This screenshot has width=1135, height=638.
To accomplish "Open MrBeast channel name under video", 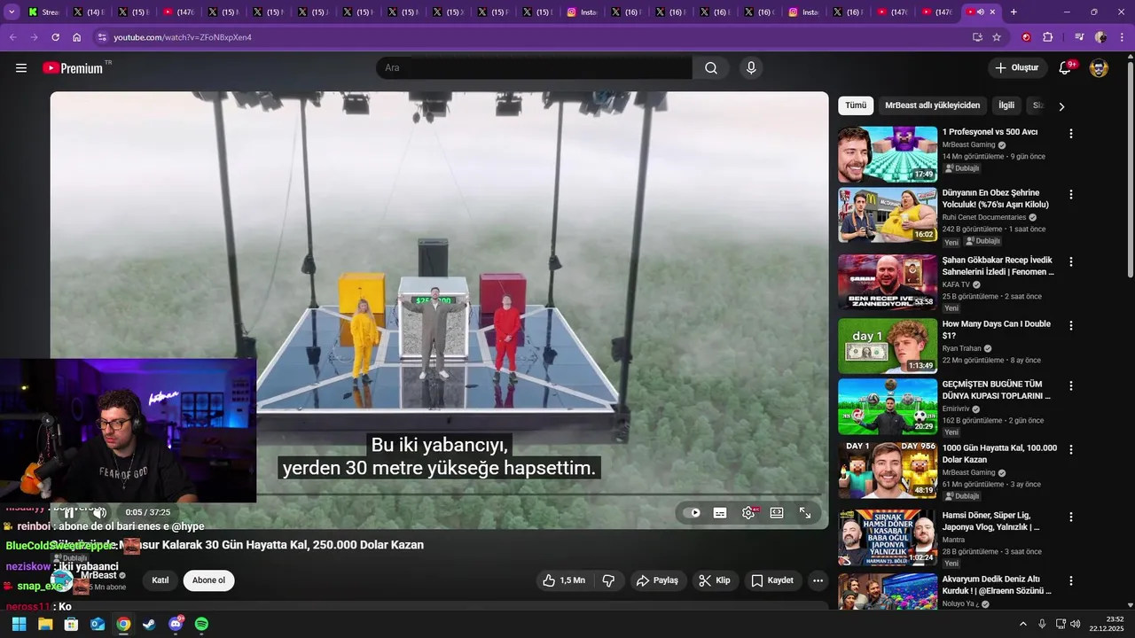I will click(x=98, y=575).
